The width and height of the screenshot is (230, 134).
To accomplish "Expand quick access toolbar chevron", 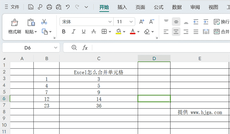I will [86, 7].
